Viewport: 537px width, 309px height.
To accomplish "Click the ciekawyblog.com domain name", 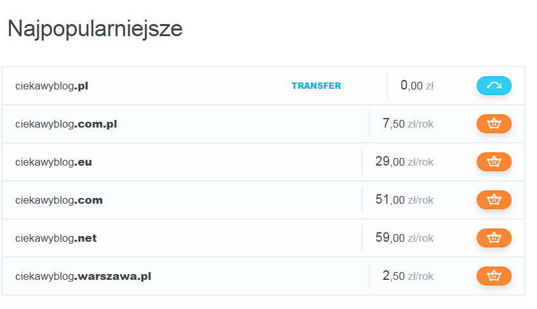I will click(59, 200).
